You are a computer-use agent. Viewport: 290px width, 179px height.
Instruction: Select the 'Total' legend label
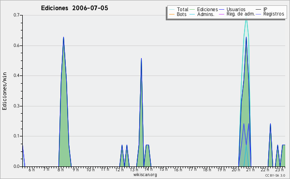point(183,9)
